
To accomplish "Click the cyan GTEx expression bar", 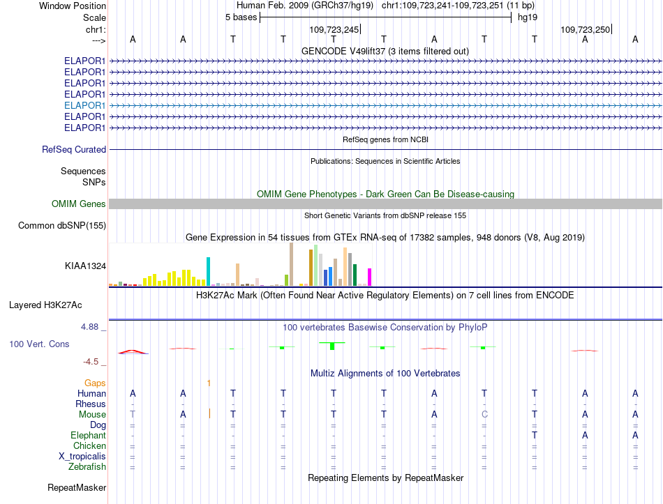I will (208, 272).
